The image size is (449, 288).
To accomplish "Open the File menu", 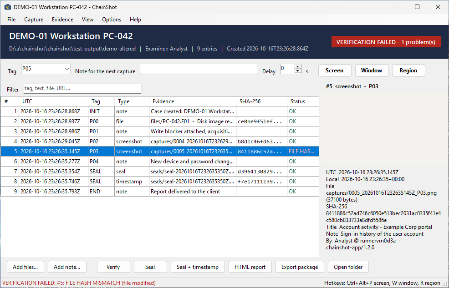I will click(x=11, y=20).
